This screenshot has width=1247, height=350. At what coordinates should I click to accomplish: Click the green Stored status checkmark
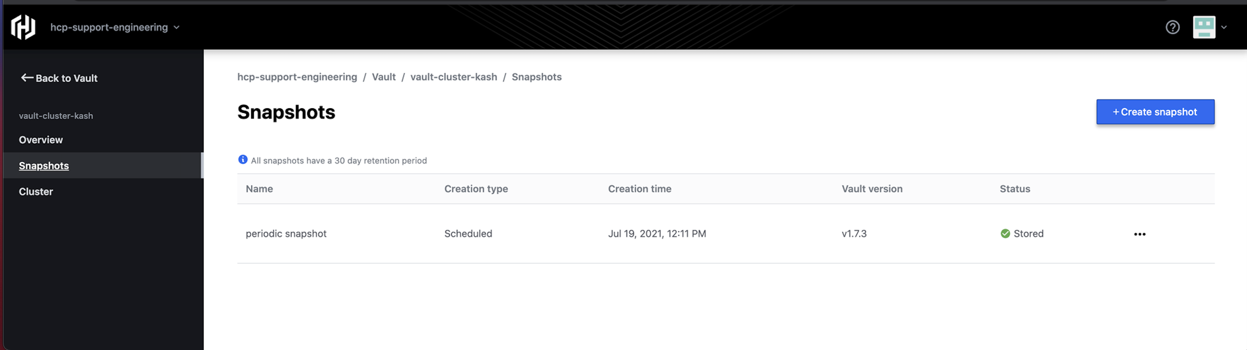[x=1005, y=234]
